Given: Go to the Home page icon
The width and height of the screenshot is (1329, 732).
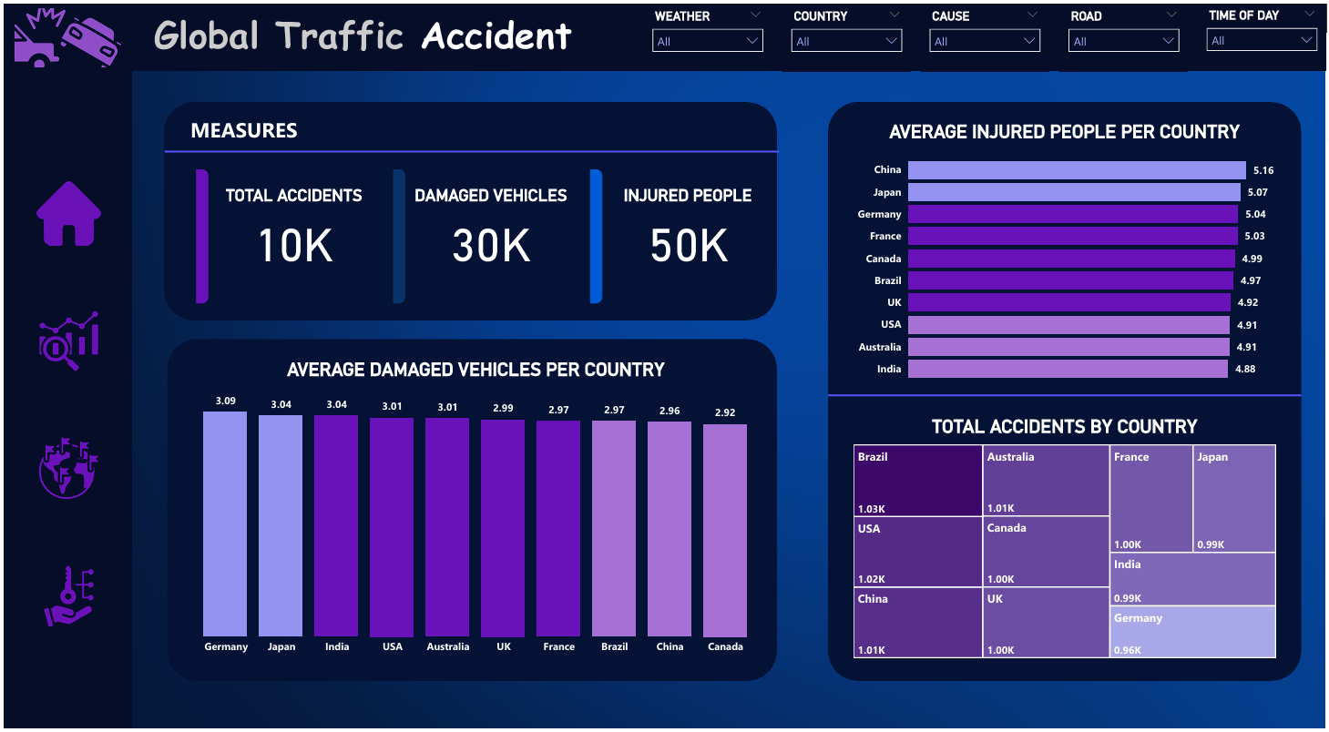Looking at the screenshot, I should 68,214.
